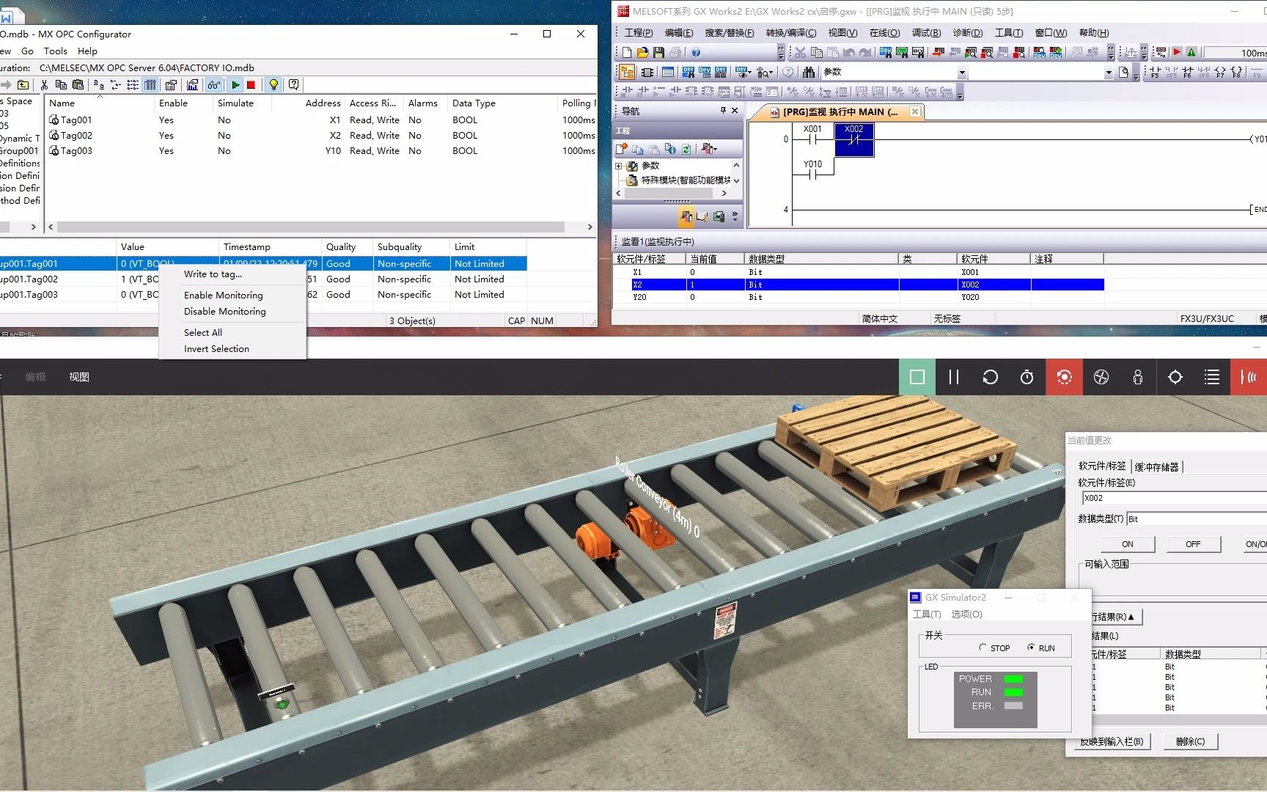
Task: Stop monitoring with the red stop icon
Action: pyautogui.click(x=251, y=84)
